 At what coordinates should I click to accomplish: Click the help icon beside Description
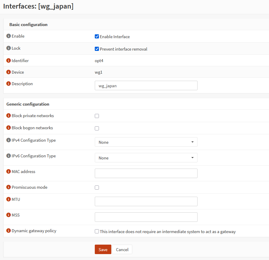(x=9, y=84)
